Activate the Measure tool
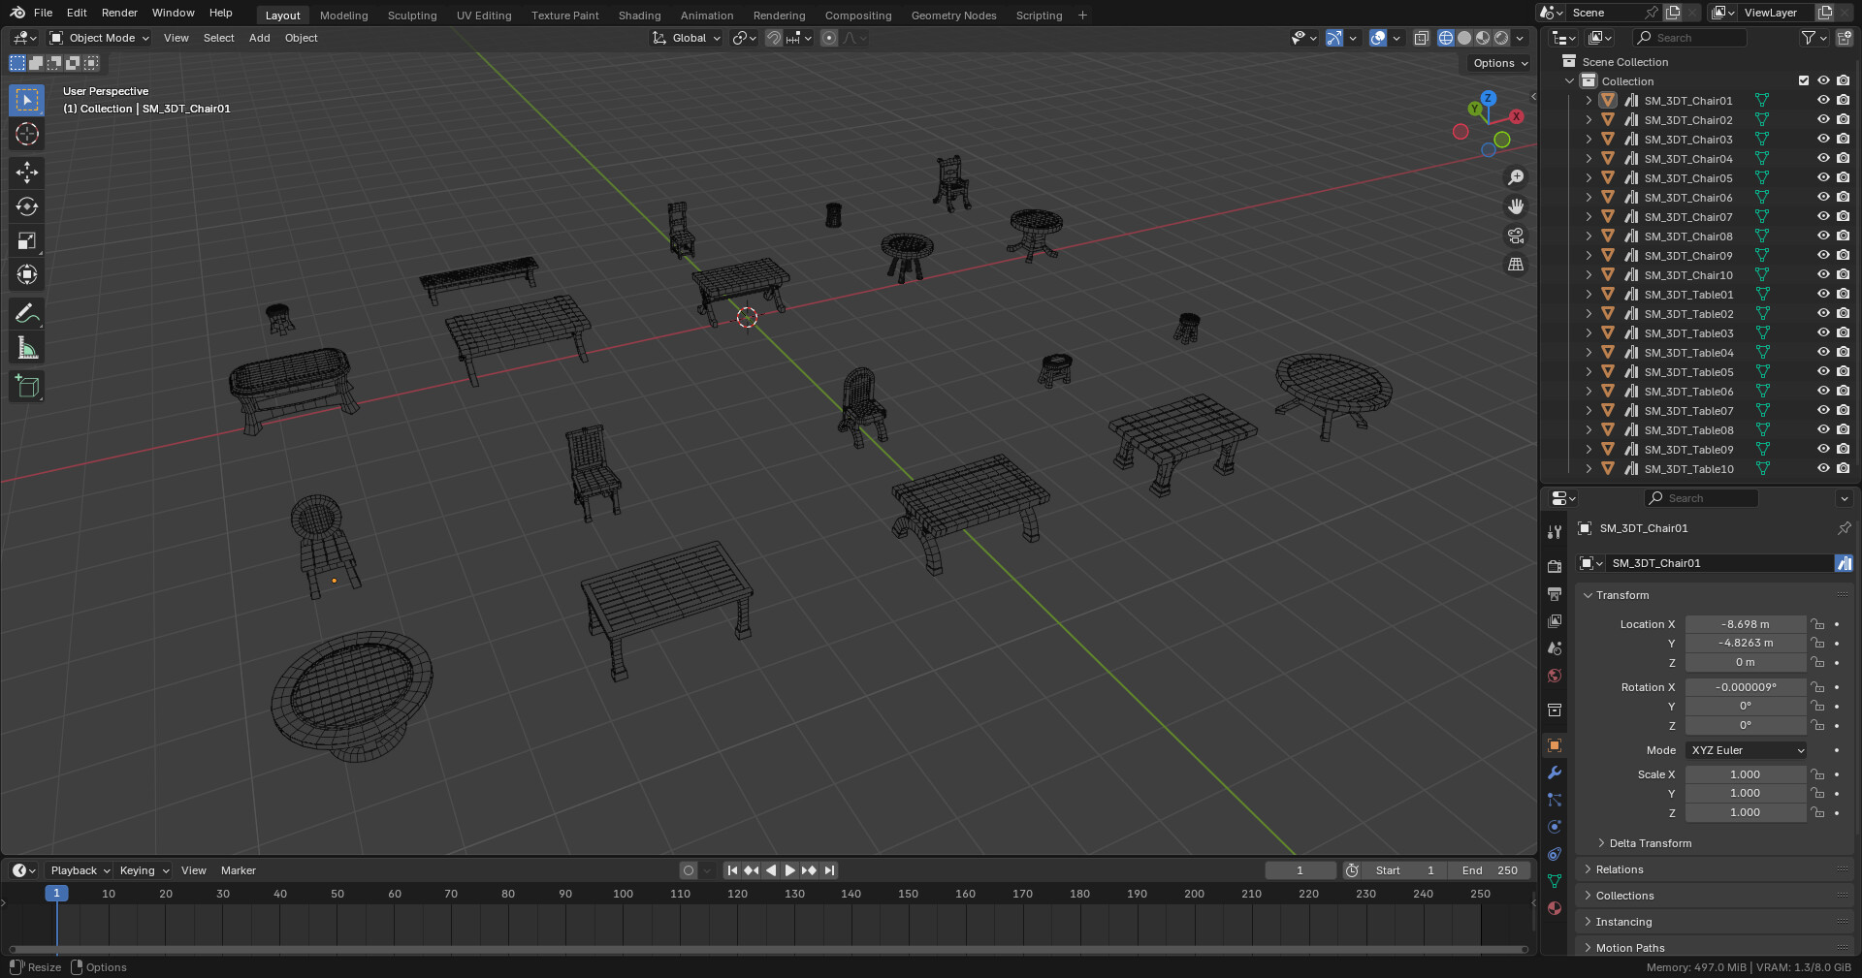1862x978 pixels. point(26,346)
